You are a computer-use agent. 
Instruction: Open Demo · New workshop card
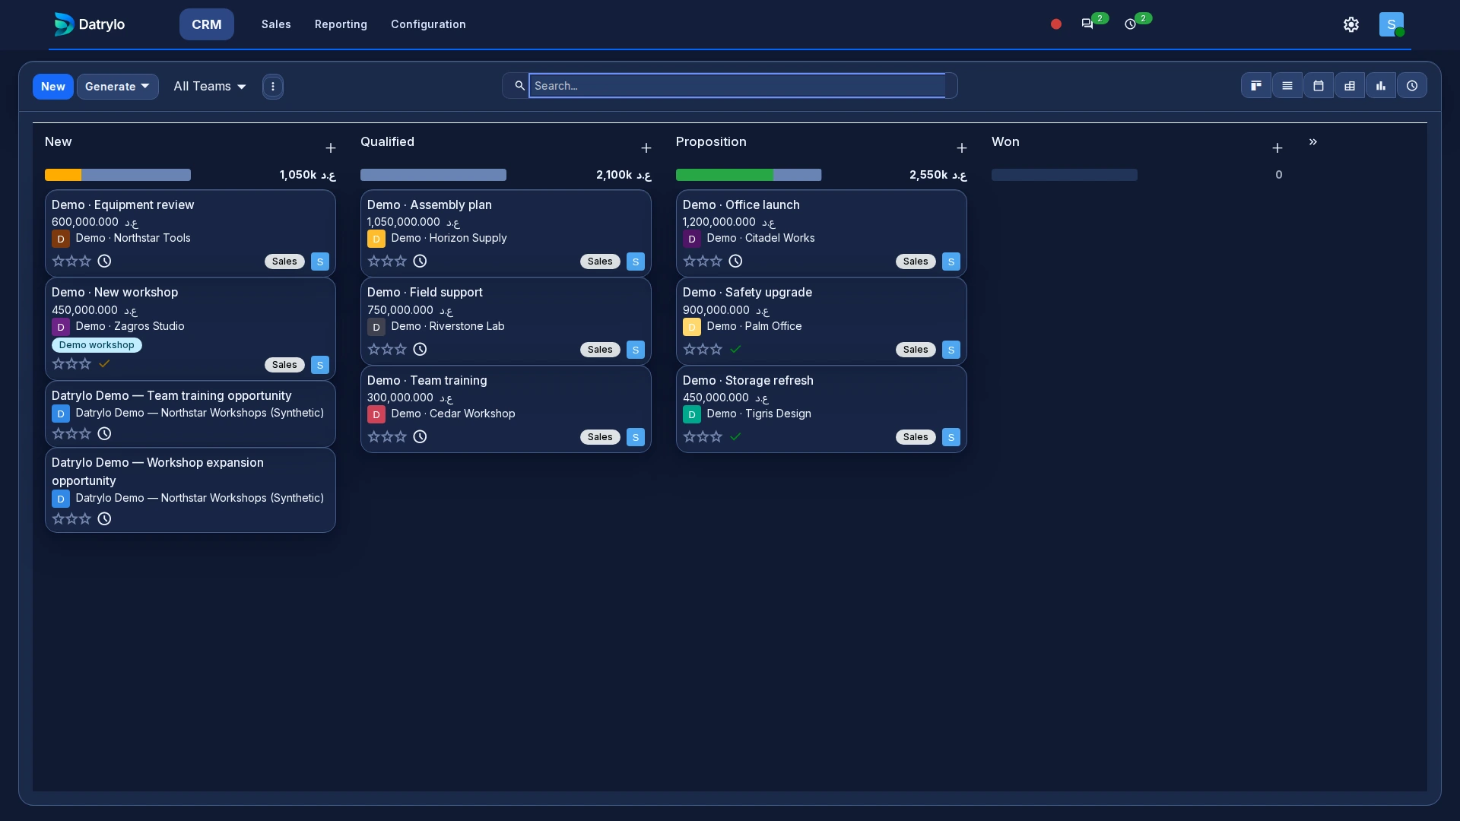(190, 328)
